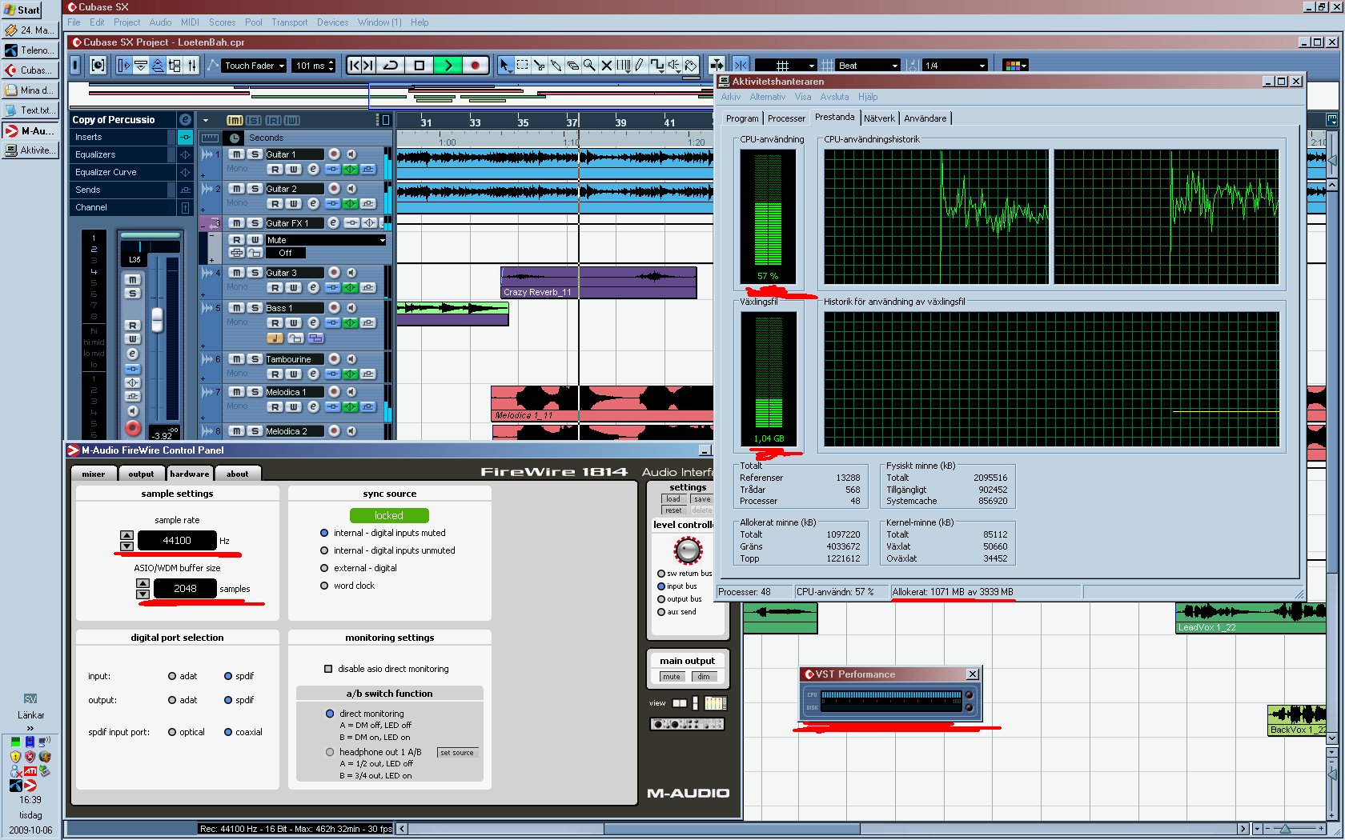Select the Mute X tool
The width and height of the screenshot is (1345, 840).
[x=606, y=66]
